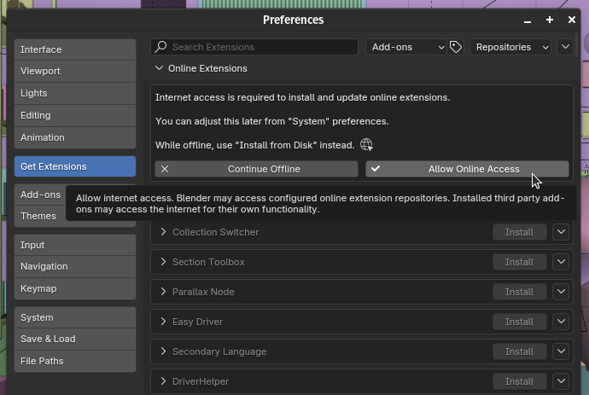Close the Preferences window

tap(572, 20)
